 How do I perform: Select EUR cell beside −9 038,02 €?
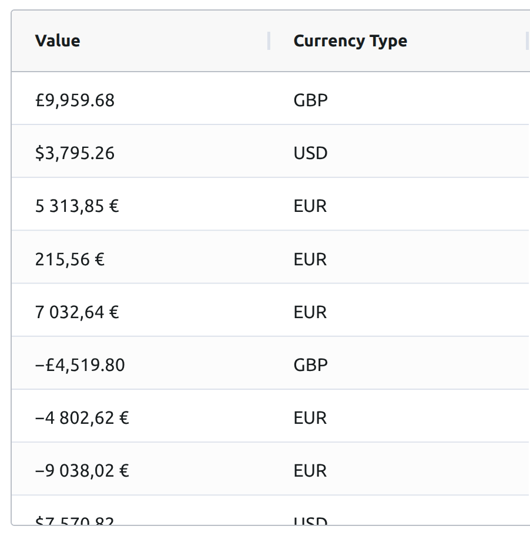(x=310, y=471)
